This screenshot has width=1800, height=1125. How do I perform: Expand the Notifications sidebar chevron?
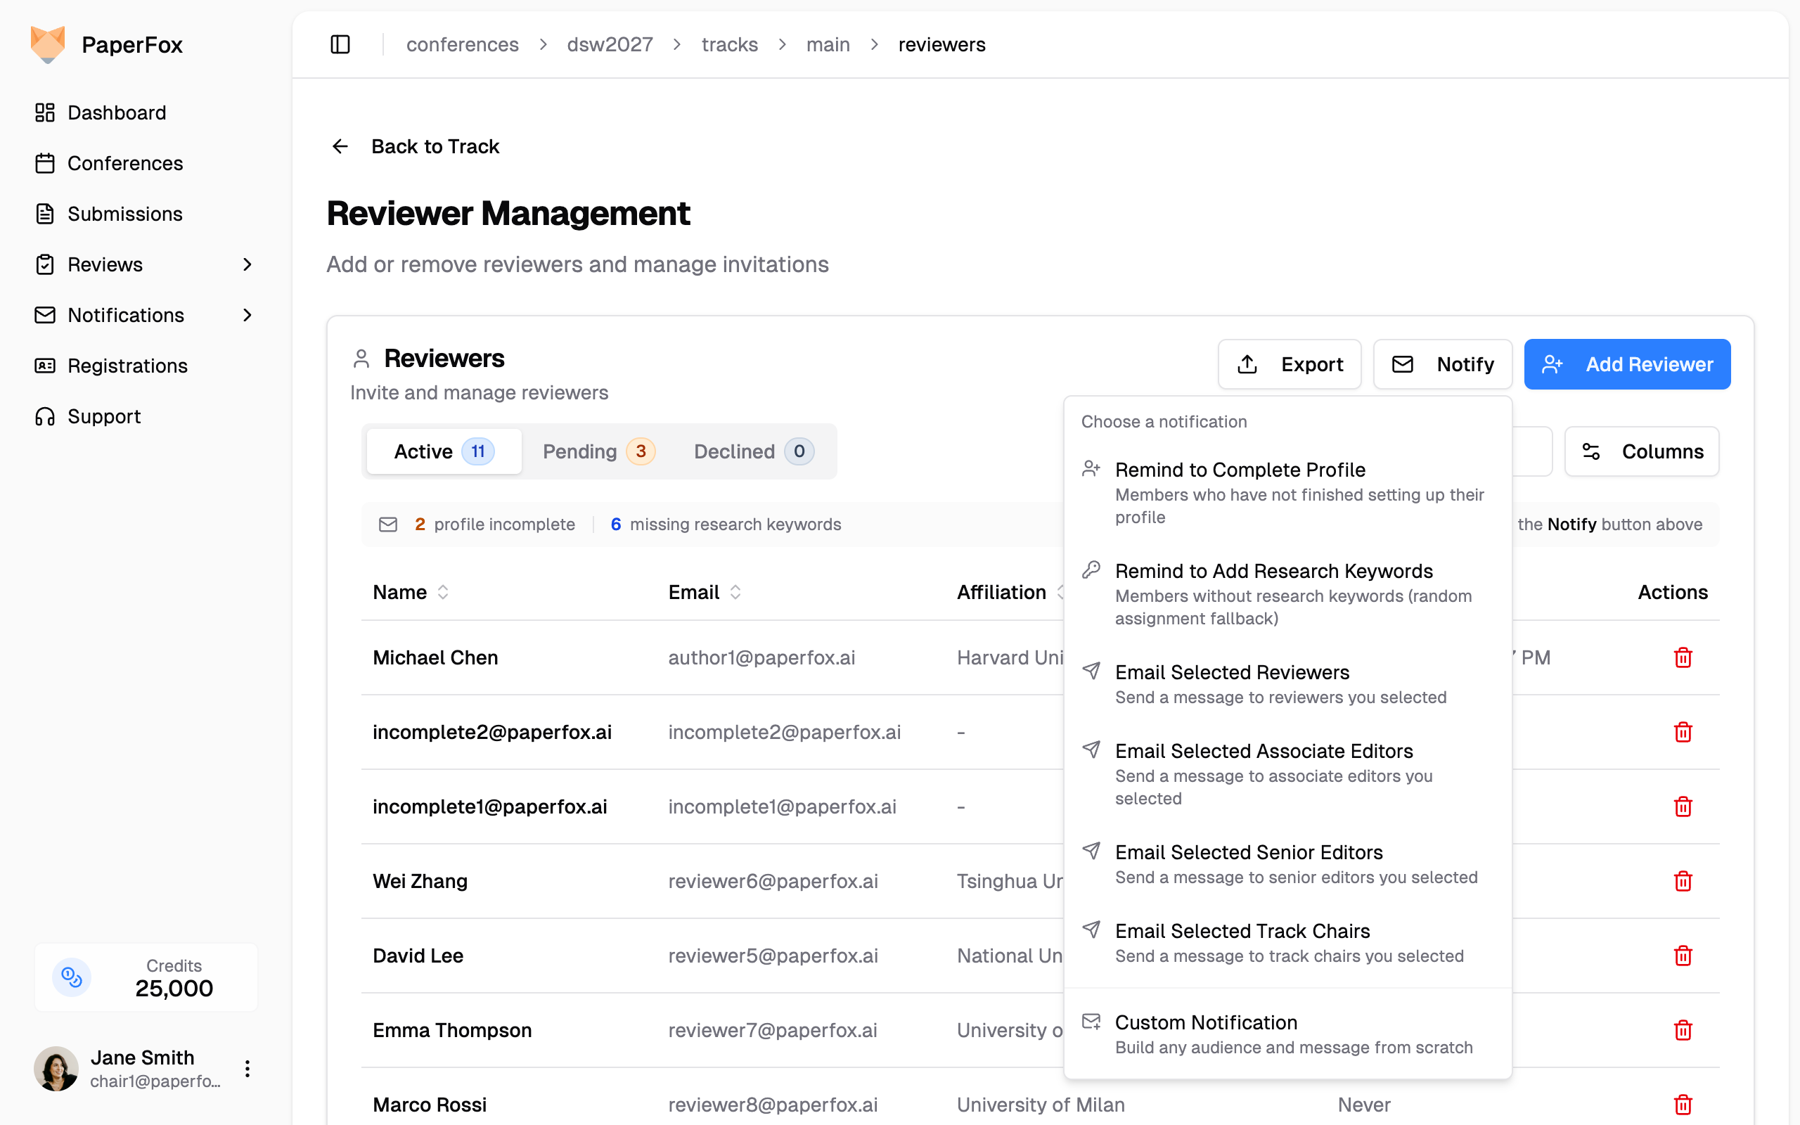coord(247,316)
